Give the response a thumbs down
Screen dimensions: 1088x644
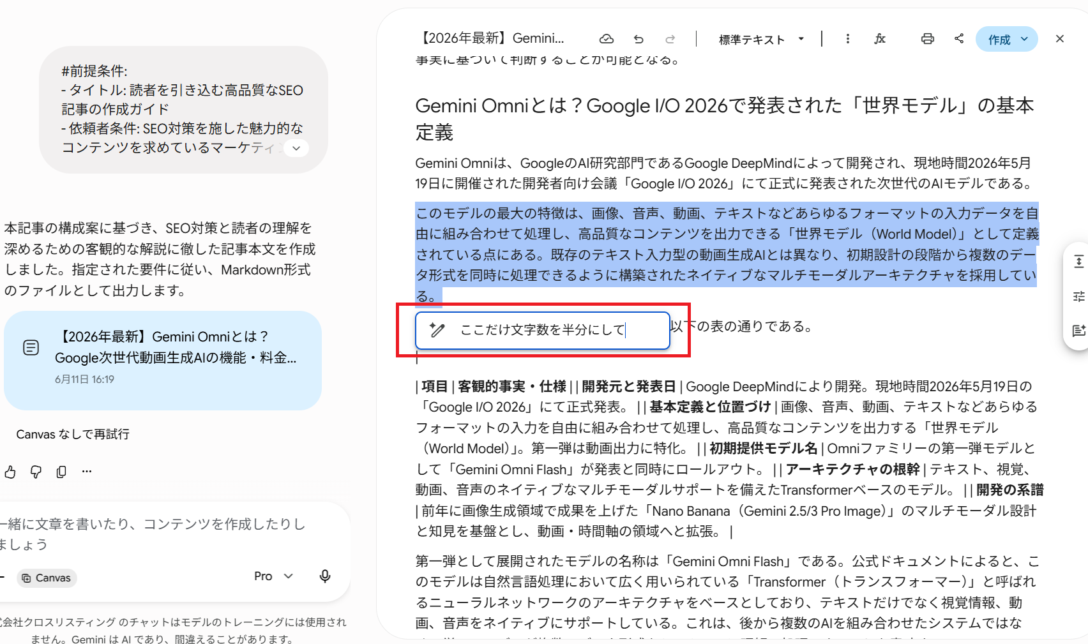36,472
